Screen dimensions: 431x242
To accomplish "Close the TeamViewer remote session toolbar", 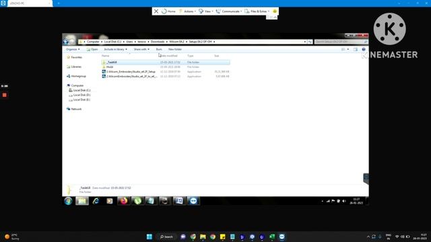I will [x=156, y=11].
